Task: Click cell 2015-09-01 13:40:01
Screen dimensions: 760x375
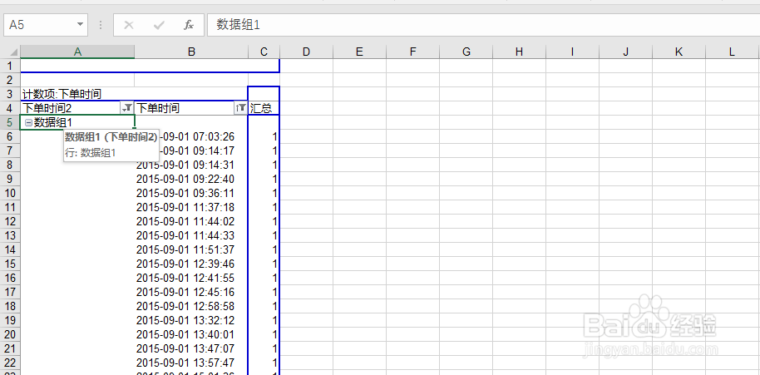Action: coord(191,335)
